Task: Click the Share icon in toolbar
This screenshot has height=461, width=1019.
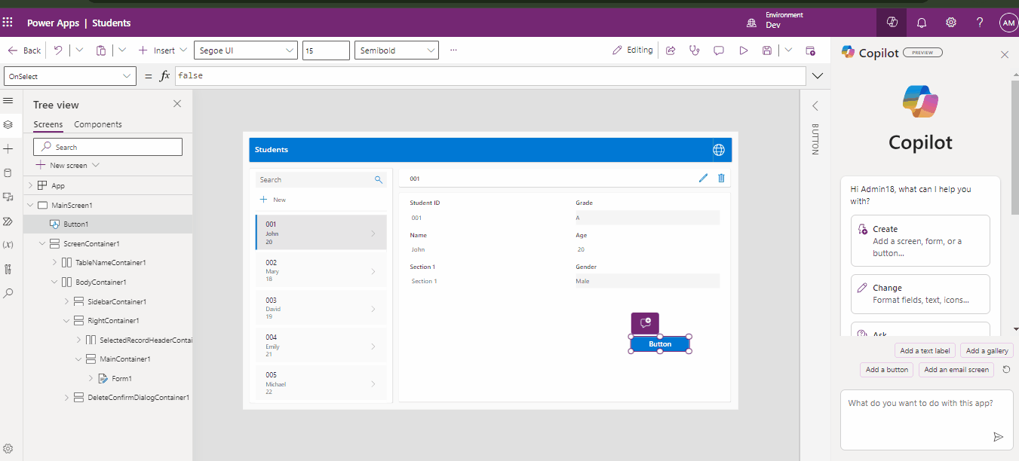Action: tap(670, 50)
